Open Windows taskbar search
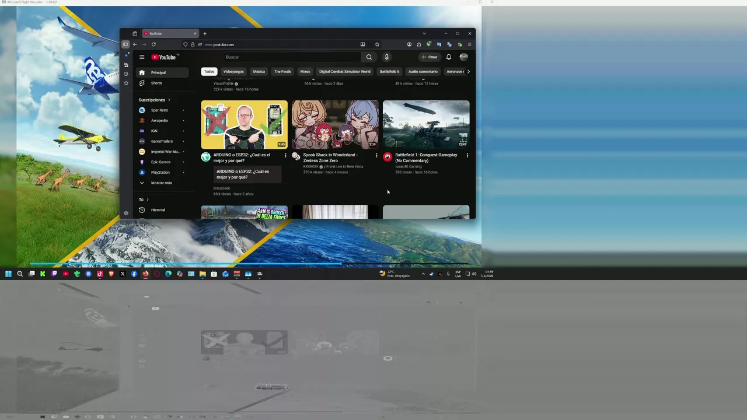 [x=20, y=274]
